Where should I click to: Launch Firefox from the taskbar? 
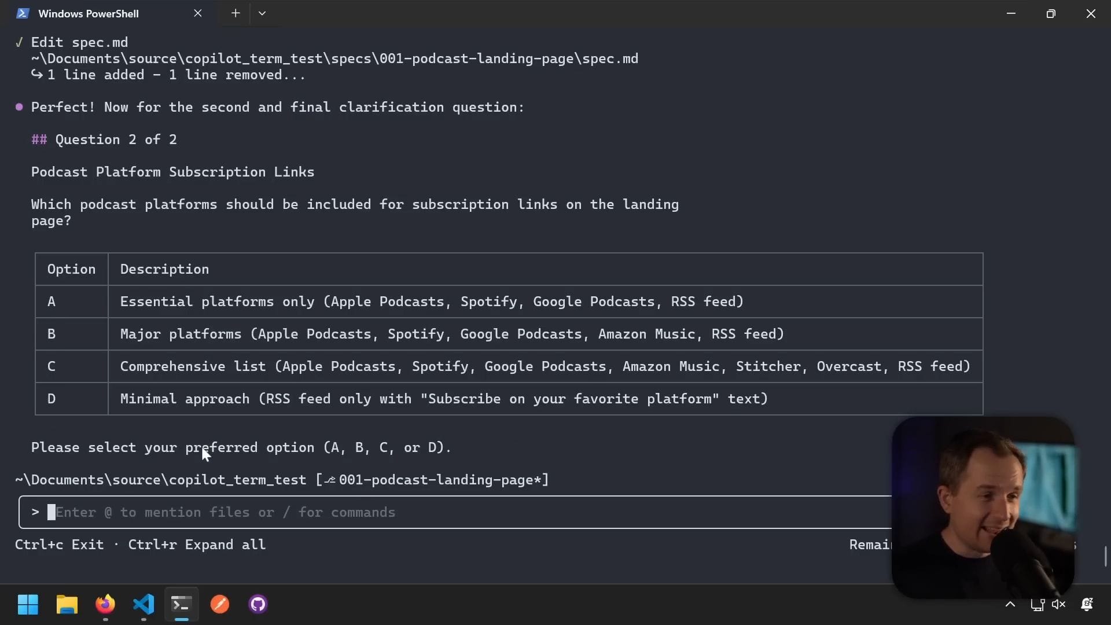coord(105,604)
